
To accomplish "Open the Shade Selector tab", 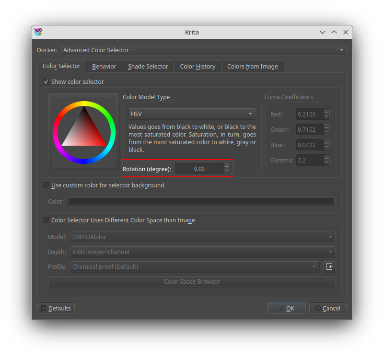I will pyautogui.click(x=148, y=66).
